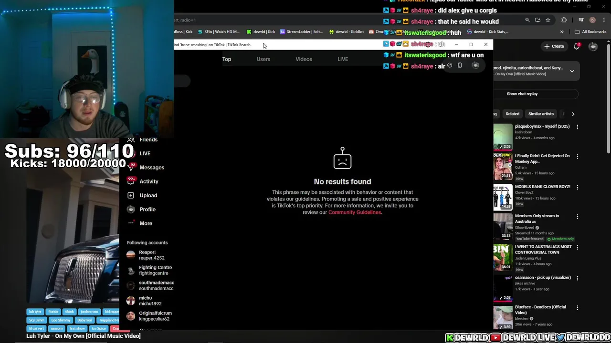The width and height of the screenshot is (611, 343).
Task: Select the Top search tab
Action: pos(227,59)
